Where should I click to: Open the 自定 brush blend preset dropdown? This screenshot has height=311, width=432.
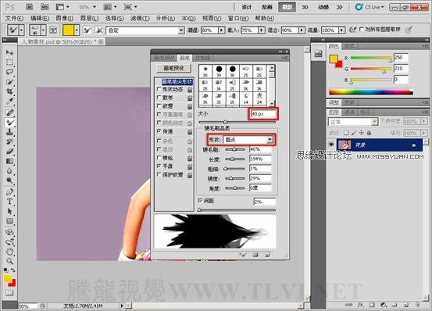pyautogui.click(x=181, y=30)
